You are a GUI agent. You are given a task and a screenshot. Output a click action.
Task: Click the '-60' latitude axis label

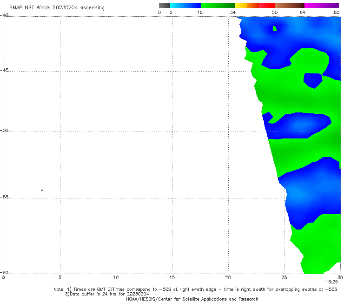pyautogui.click(x=4, y=272)
